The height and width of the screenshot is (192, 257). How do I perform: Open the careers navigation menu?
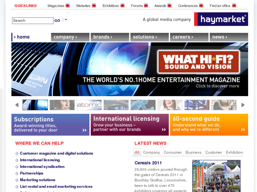point(189,37)
